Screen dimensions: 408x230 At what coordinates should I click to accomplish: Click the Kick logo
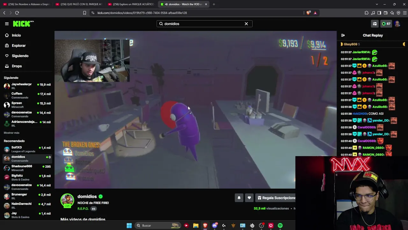[23, 24]
